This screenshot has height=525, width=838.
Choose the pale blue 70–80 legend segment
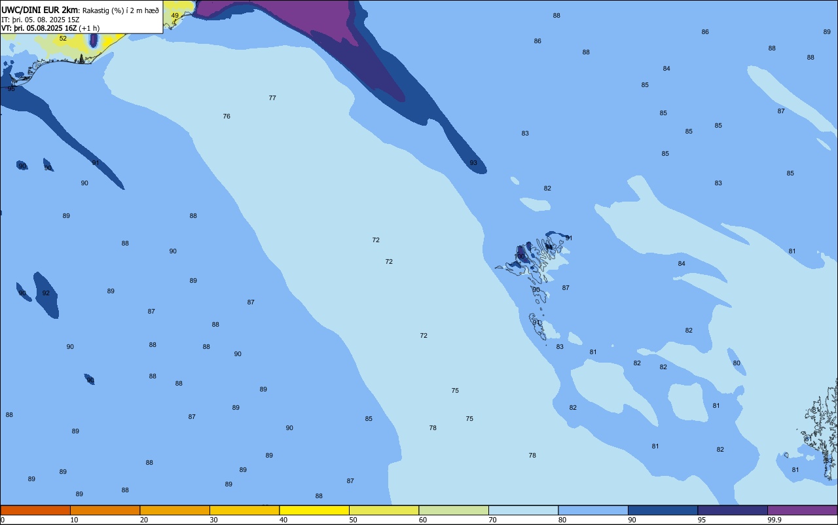(x=523, y=510)
